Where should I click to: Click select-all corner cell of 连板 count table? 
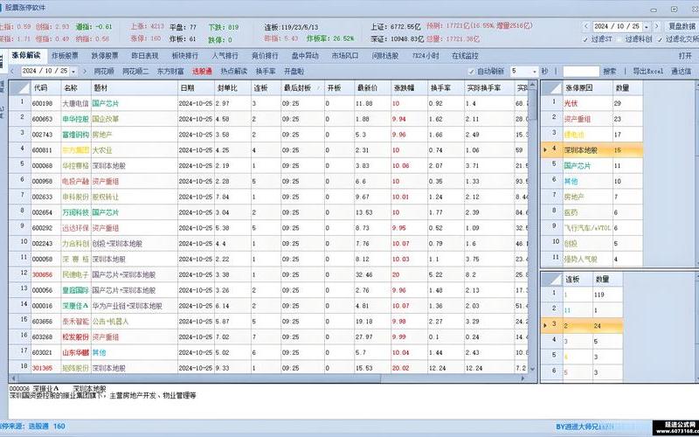(552, 279)
